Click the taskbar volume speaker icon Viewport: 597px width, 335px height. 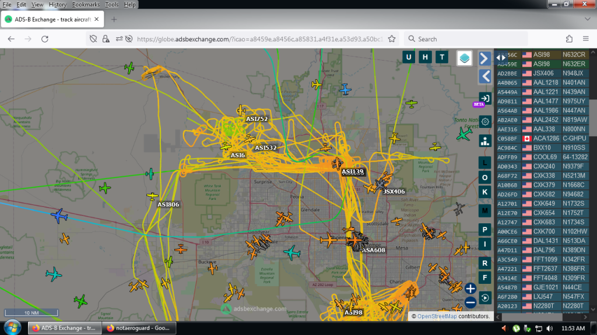pyautogui.click(x=549, y=328)
